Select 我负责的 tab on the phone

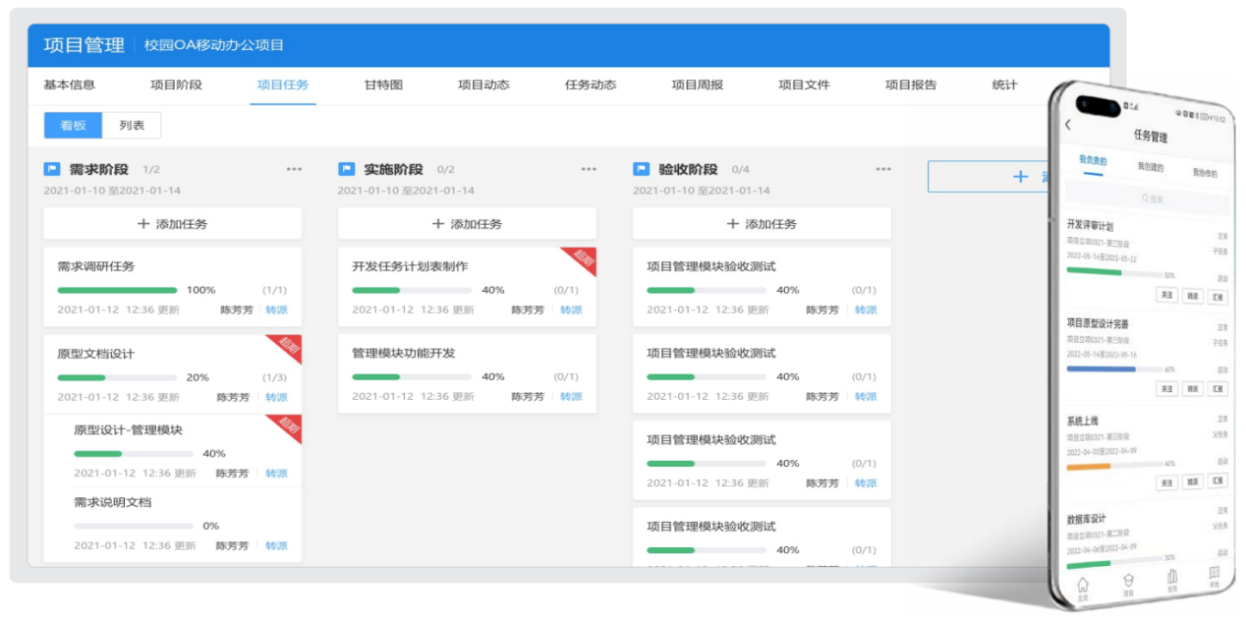pos(1093,161)
